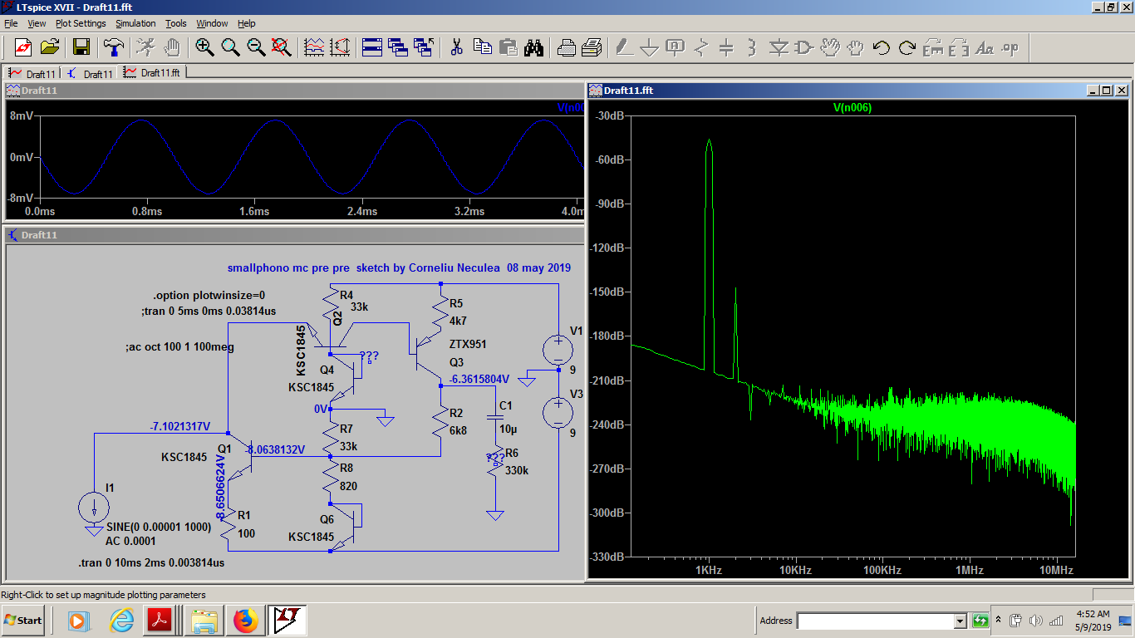Click the Paste clipboard icon

pos(508,47)
